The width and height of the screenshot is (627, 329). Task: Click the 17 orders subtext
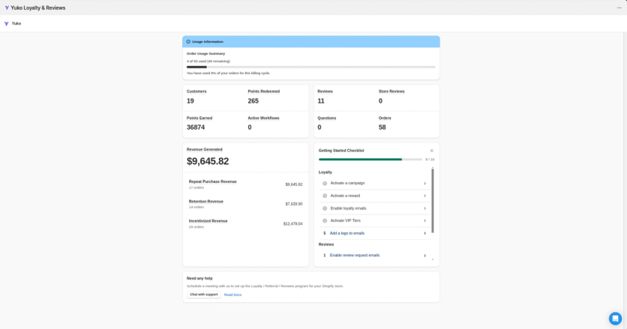[196, 187]
